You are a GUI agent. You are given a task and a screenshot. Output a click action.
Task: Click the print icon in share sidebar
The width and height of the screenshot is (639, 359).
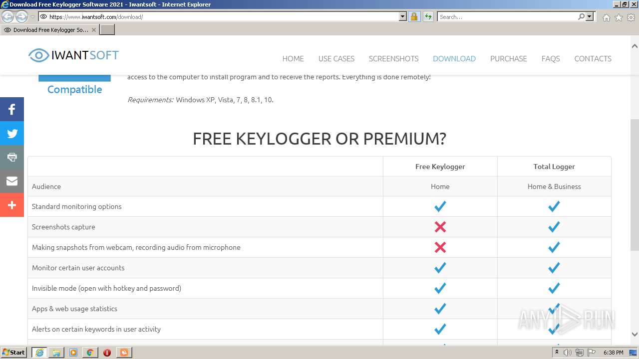(x=12, y=157)
